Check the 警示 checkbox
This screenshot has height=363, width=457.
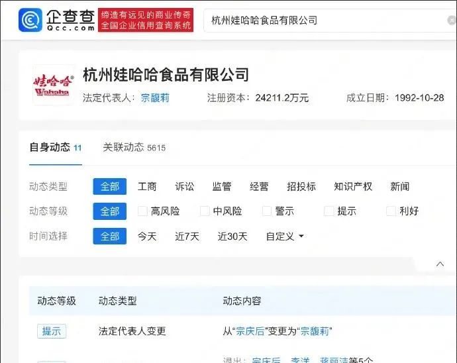(267, 211)
